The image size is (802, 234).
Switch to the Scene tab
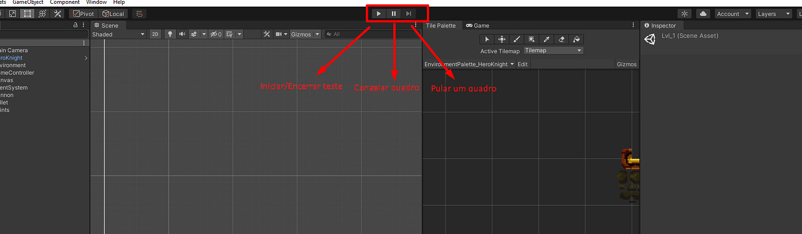point(107,25)
